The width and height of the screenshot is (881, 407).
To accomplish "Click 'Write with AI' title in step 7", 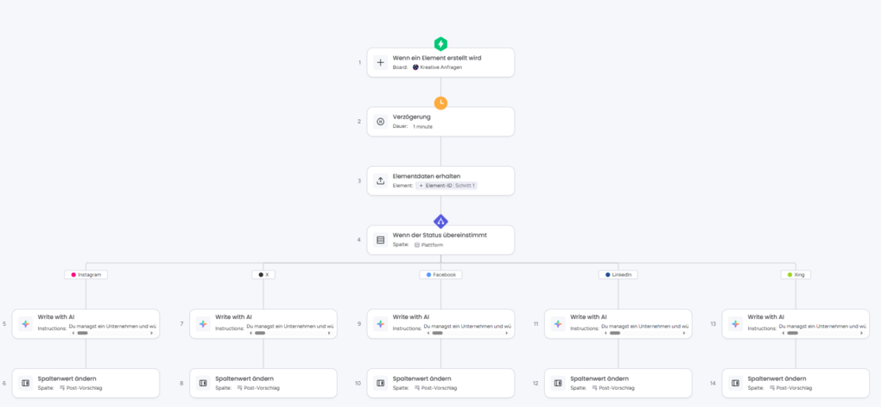I will click(233, 317).
